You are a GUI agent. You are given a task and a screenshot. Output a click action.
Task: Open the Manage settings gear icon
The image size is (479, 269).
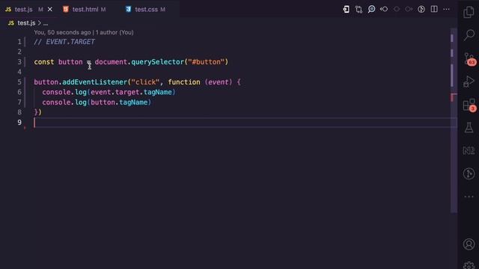(x=469, y=265)
